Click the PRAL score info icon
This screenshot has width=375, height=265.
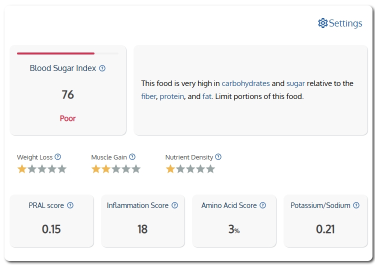(70, 205)
